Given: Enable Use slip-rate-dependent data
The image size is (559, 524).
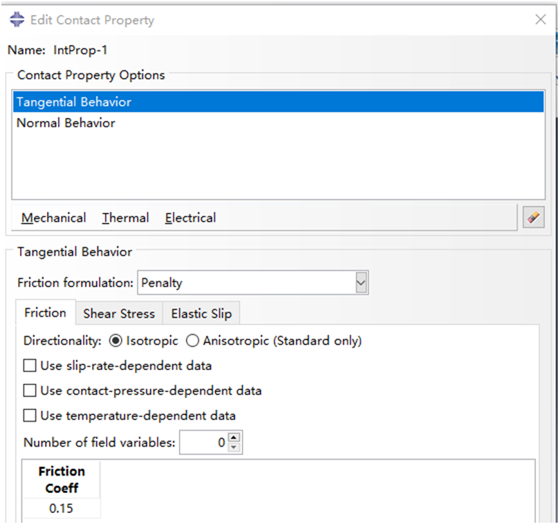Looking at the screenshot, I should pyautogui.click(x=30, y=366).
